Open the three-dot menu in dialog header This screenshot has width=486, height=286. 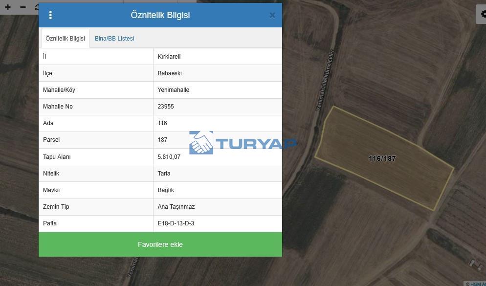tap(50, 15)
